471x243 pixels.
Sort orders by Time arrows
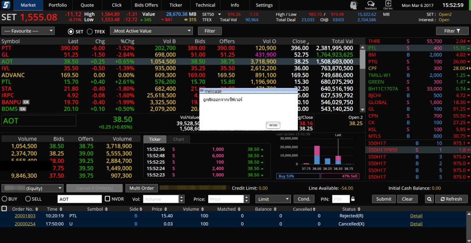61,209
